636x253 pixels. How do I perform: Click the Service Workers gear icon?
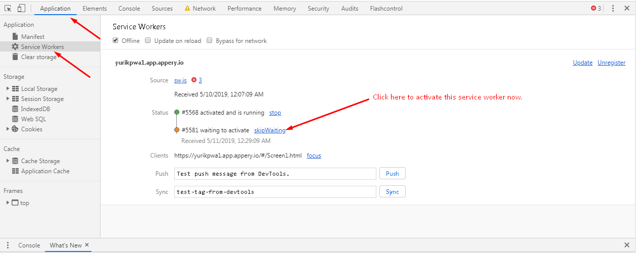[x=15, y=46]
